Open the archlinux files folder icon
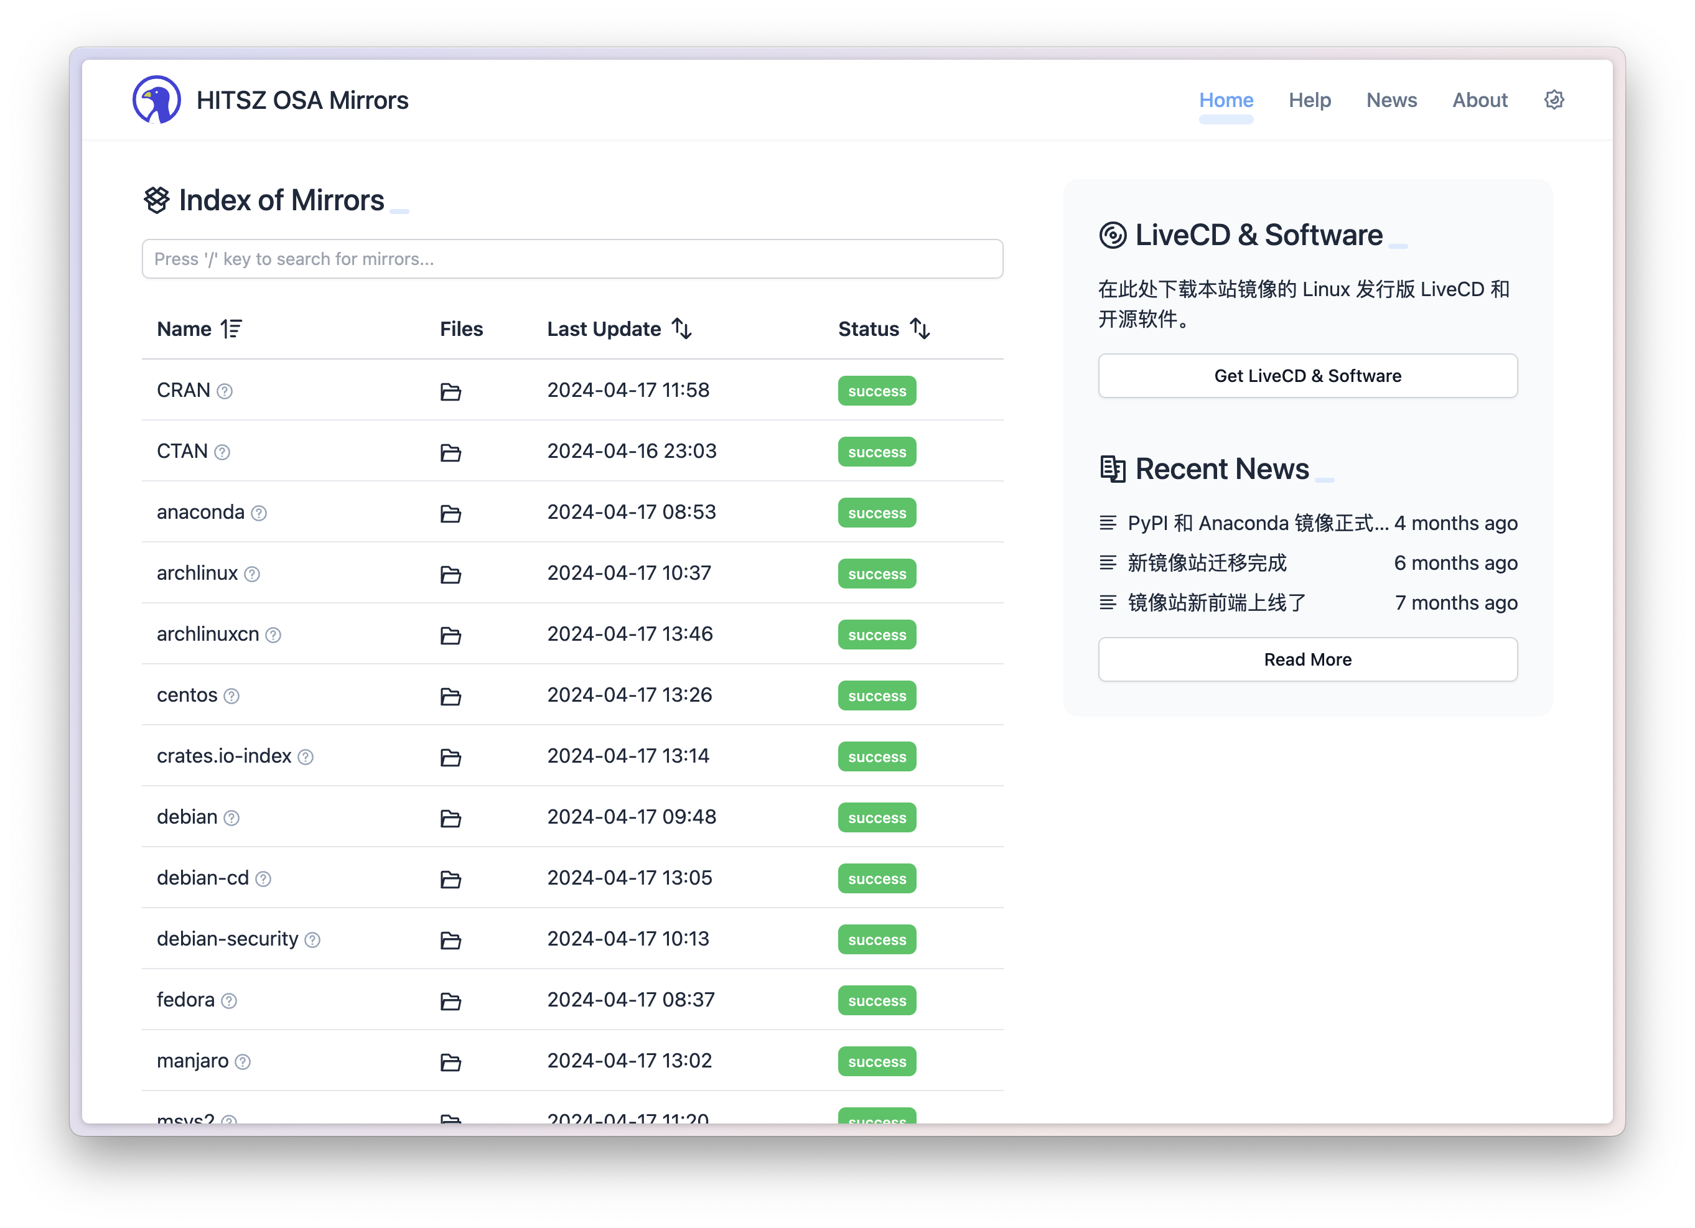This screenshot has width=1695, height=1228. coord(450,574)
